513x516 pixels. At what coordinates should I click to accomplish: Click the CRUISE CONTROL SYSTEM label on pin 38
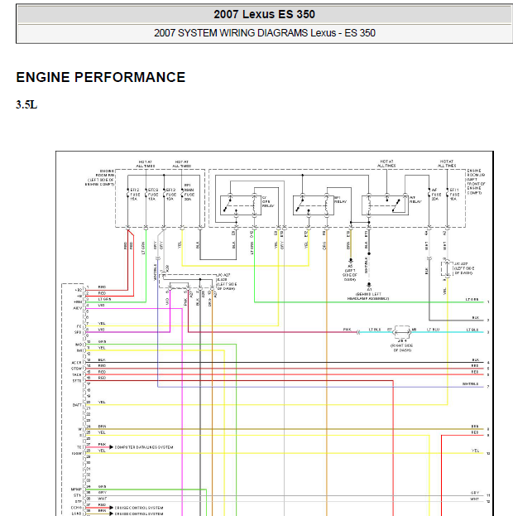139,514
